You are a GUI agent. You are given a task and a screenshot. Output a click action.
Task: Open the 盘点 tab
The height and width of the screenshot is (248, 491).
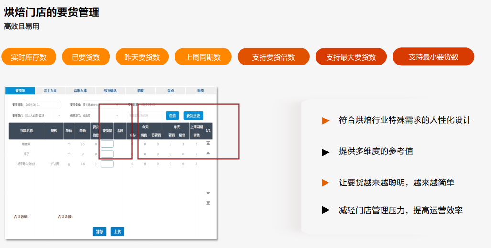point(171,90)
